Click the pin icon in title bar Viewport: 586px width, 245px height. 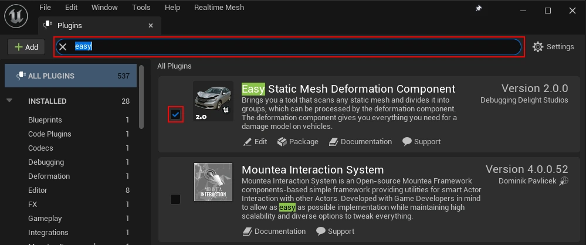pyautogui.click(x=479, y=8)
